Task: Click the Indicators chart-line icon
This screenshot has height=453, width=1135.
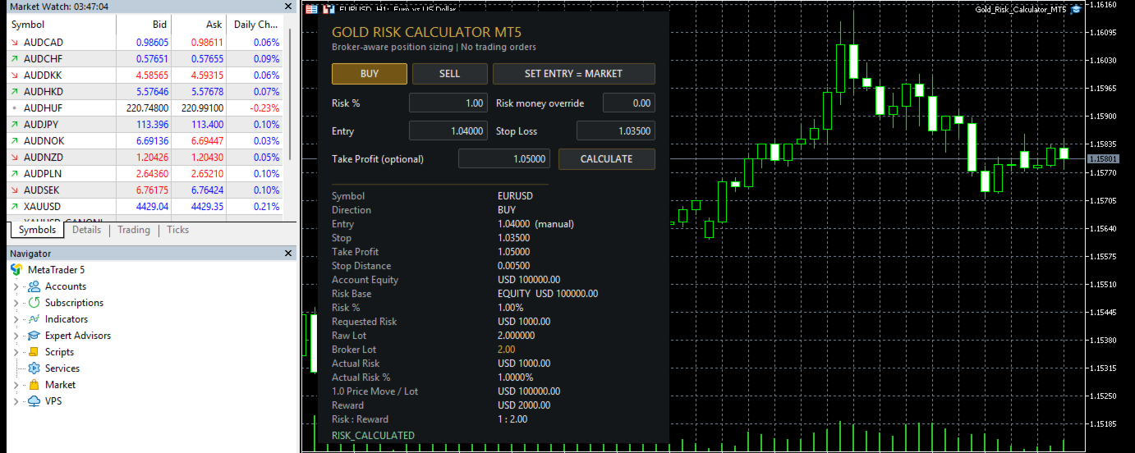Action: pos(34,319)
